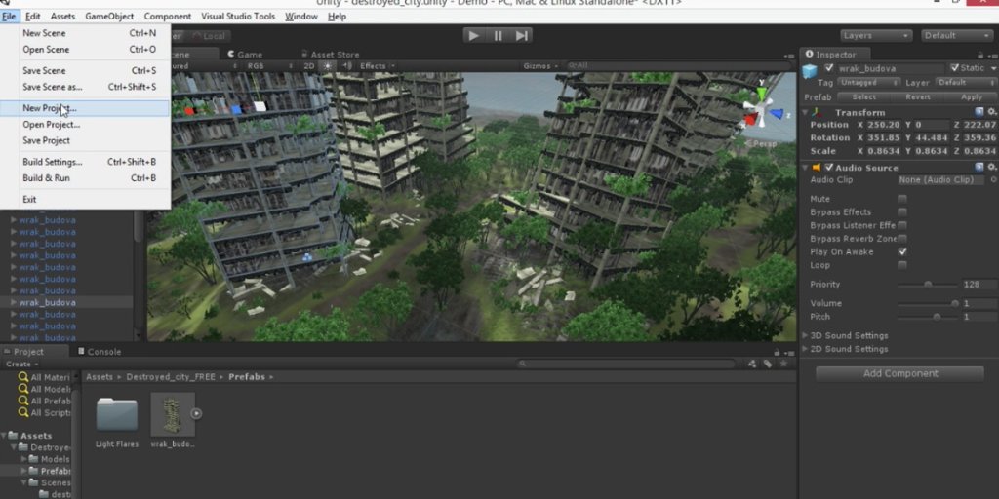Open Transform component help icon
Viewport: 999px width, 499px height.
click(979, 112)
